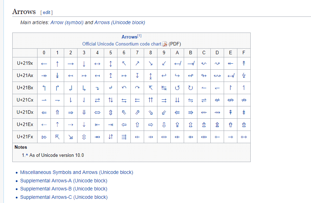Click the double up-down arrow ⇕ in U+21Dx
The height and width of the screenshot is (203, 311).
[110, 112]
